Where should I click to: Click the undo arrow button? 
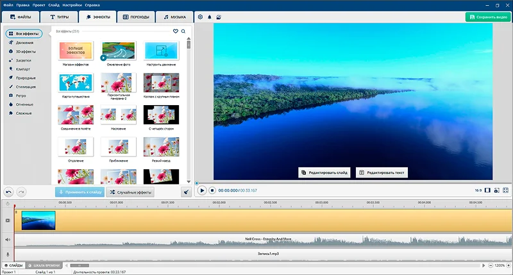pos(9,192)
